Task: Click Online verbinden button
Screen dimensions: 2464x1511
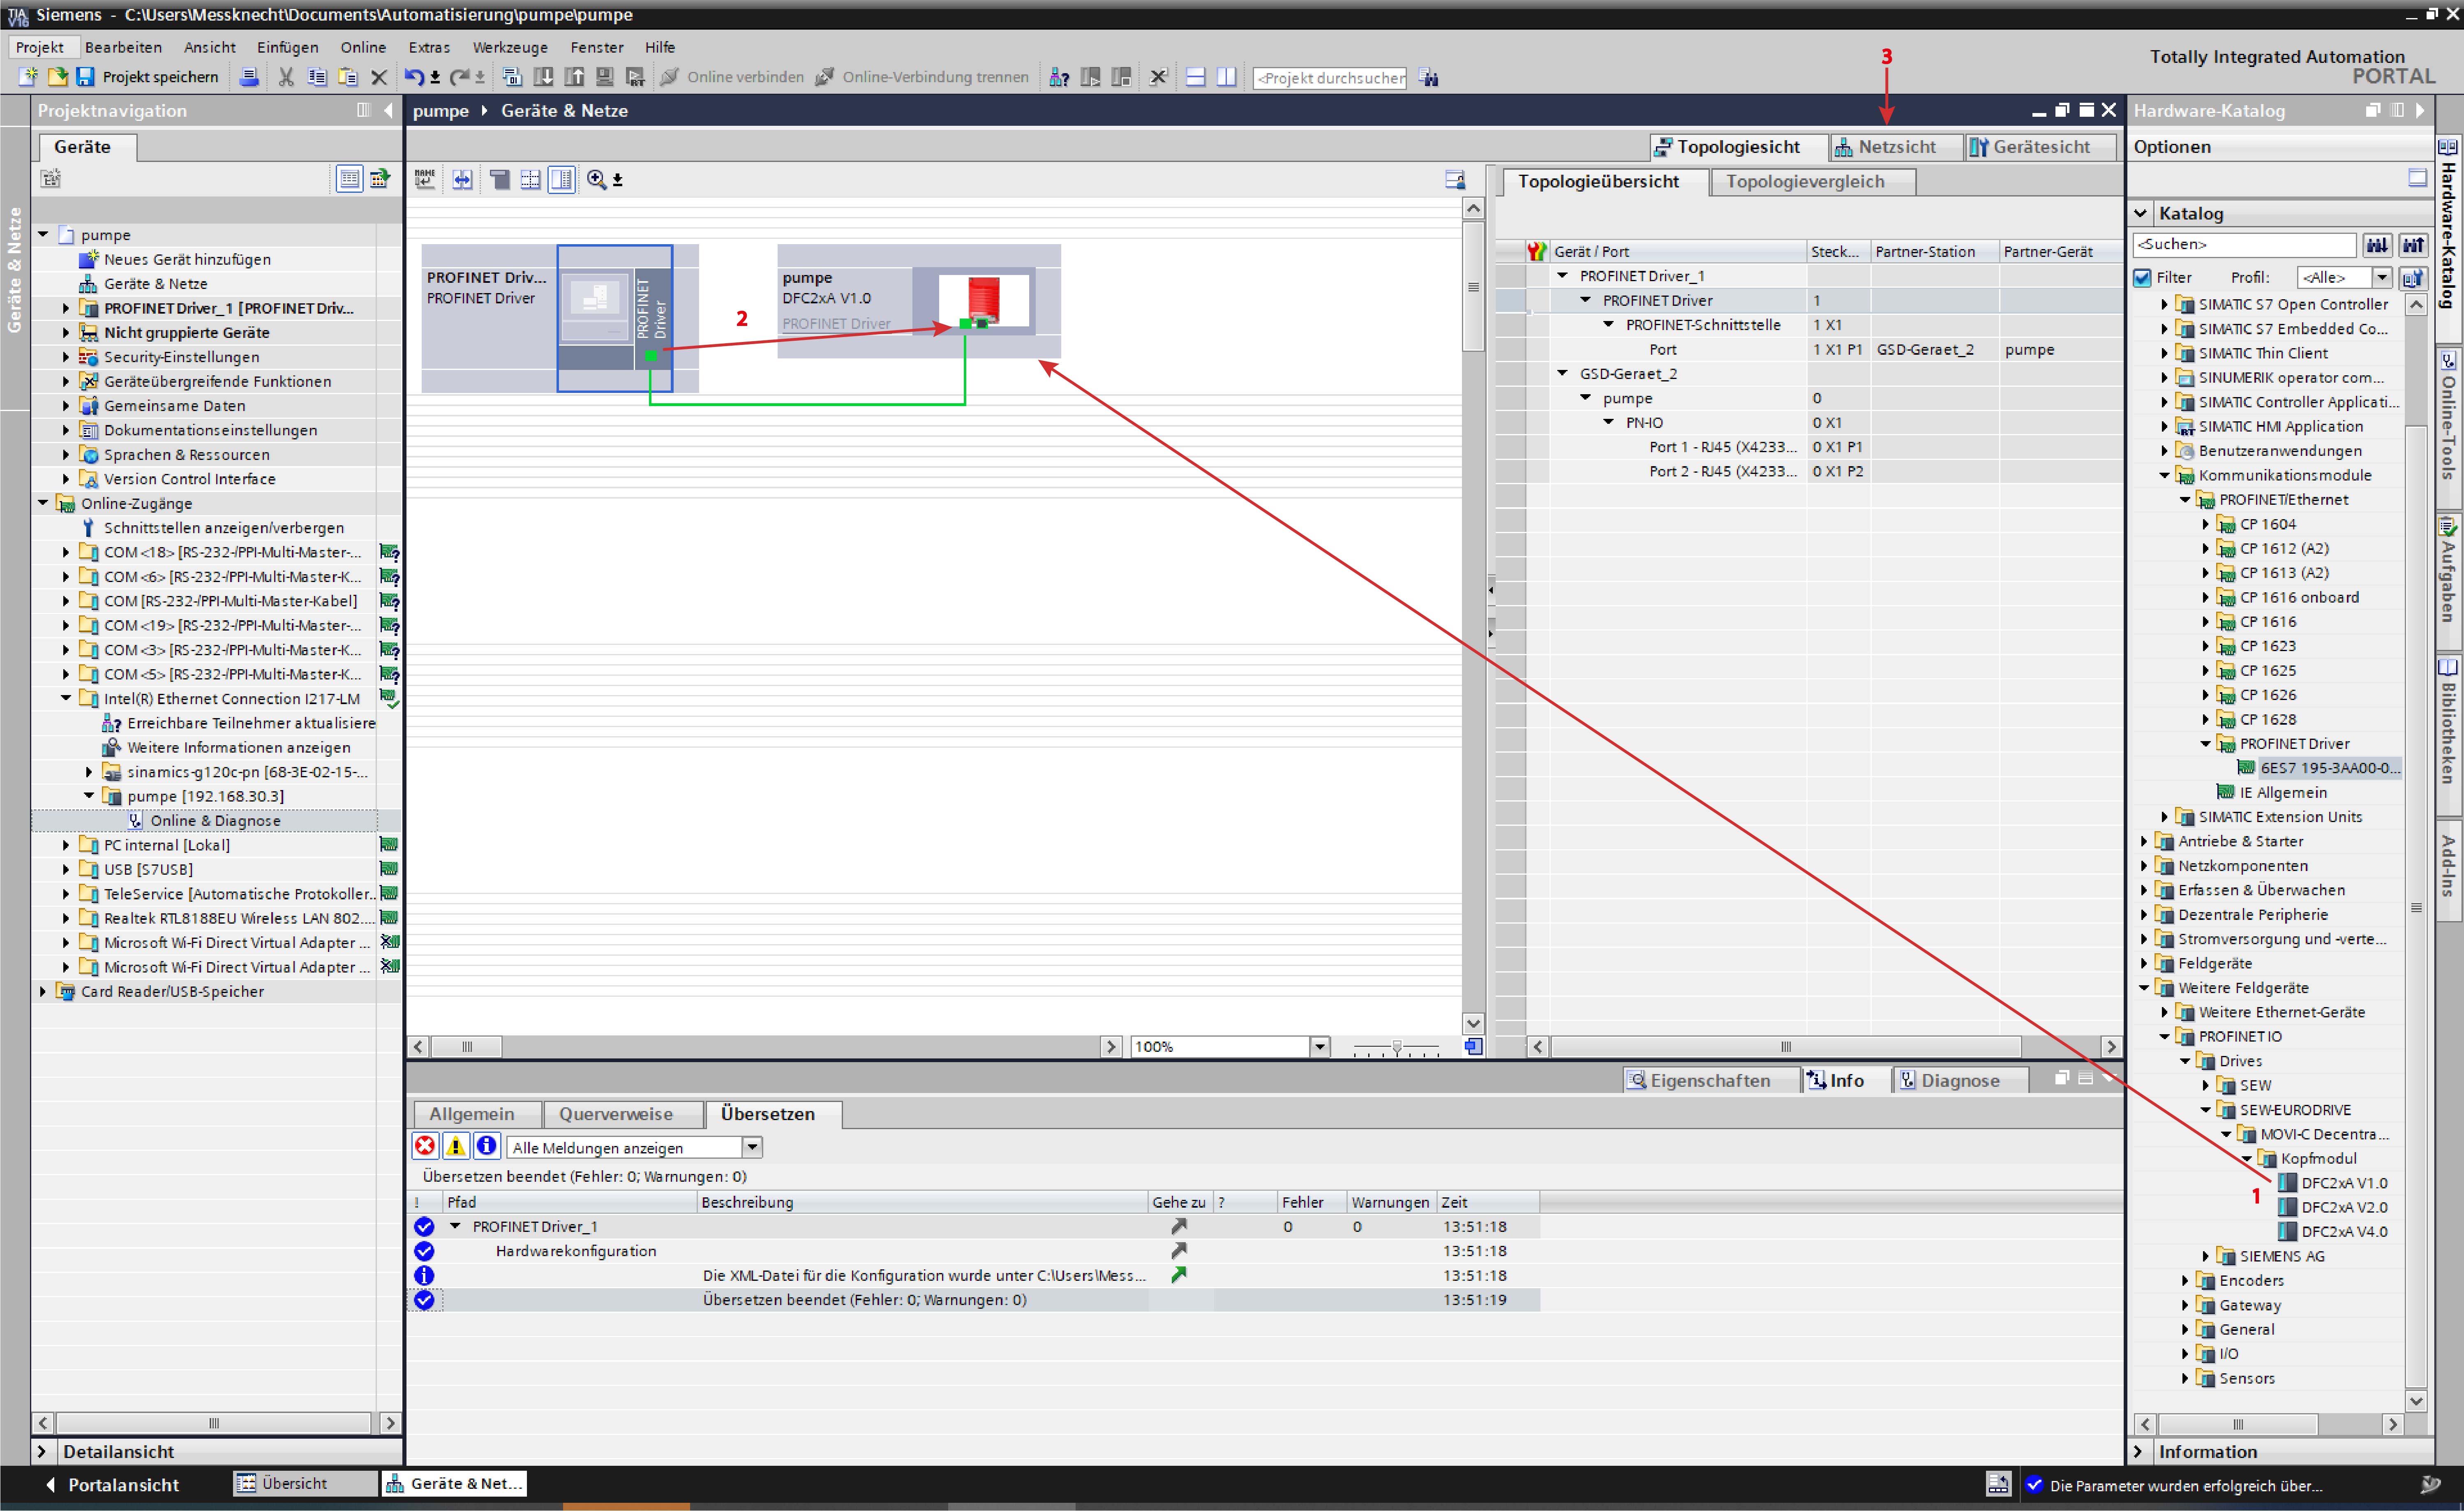Action: 733,77
